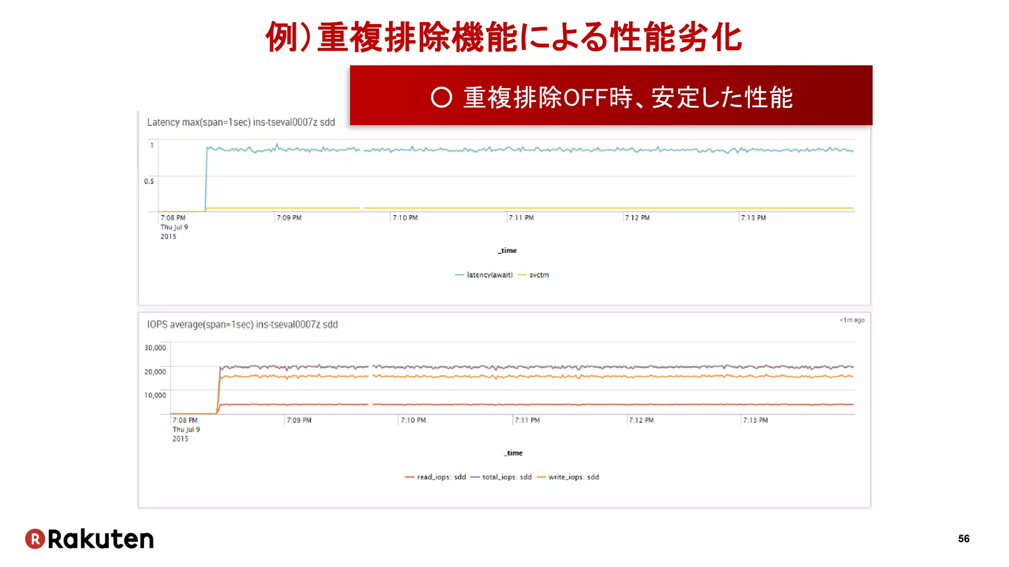Select the write_iops: sdd legend entry
The width and height of the screenshot is (1009, 567).
[568, 477]
